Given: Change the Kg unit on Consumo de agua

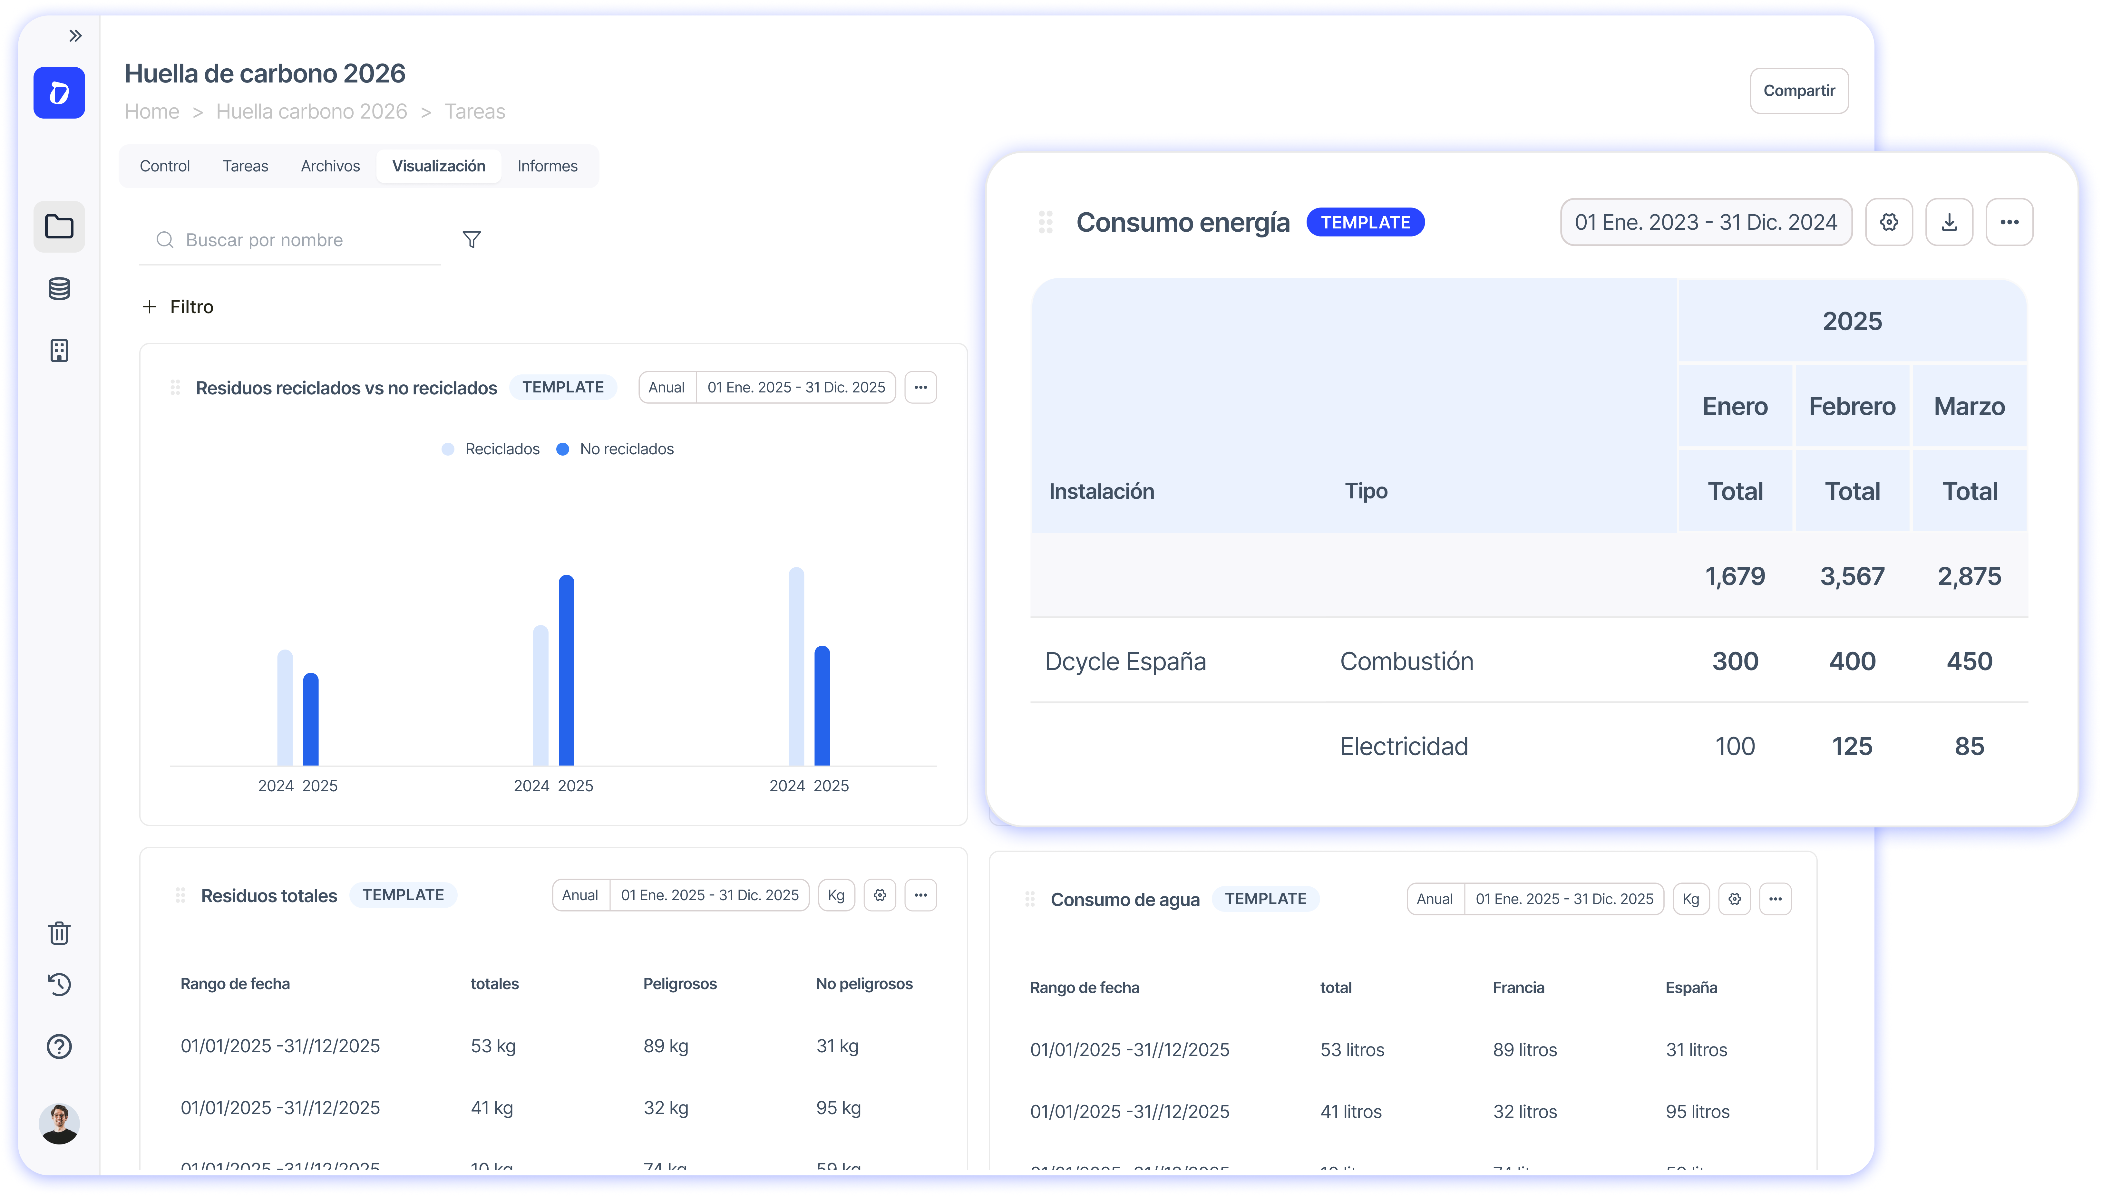Looking at the screenshot, I should coord(1691,899).
